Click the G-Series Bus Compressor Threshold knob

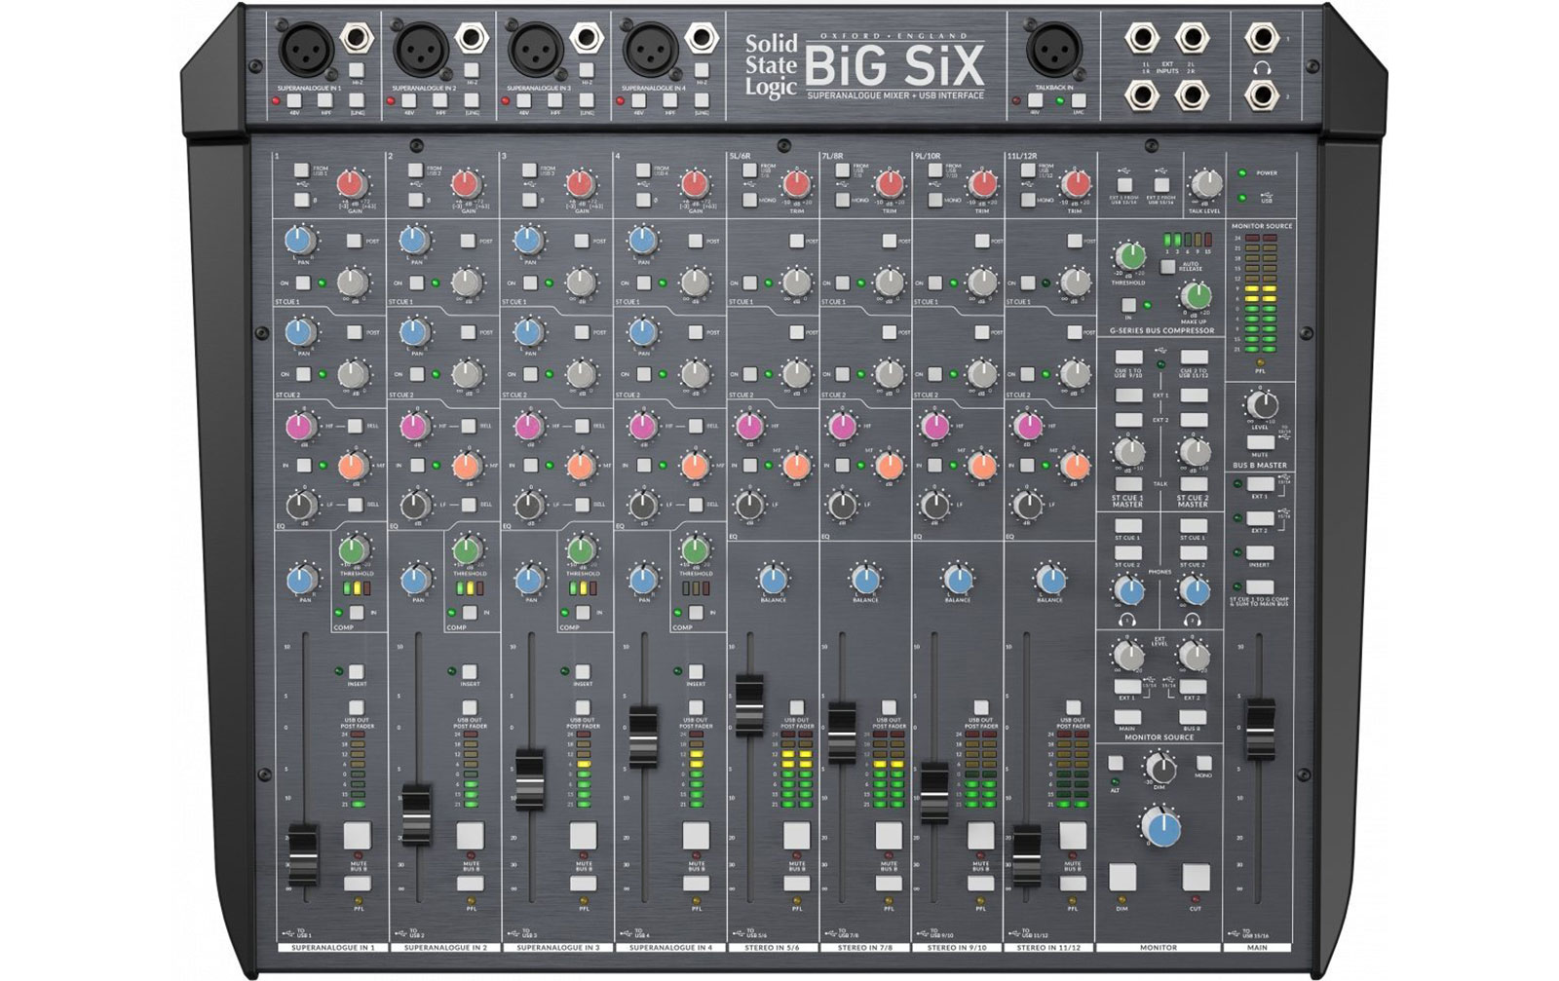click(1129, 256)
